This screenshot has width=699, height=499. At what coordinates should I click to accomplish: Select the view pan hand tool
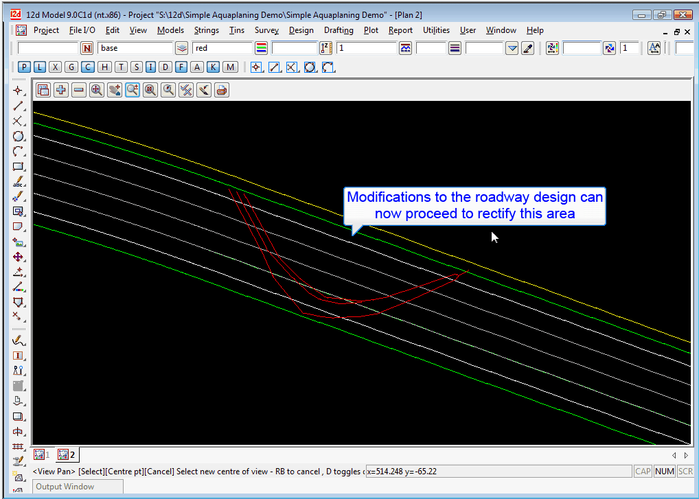[115, 90]
